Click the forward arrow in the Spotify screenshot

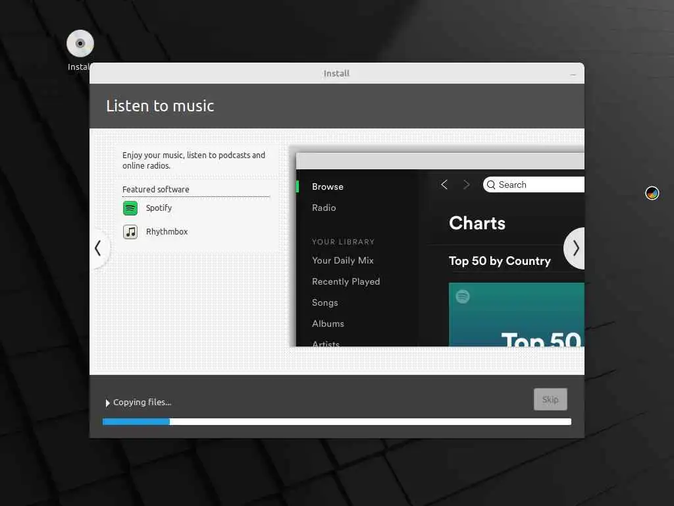[467, 184]
